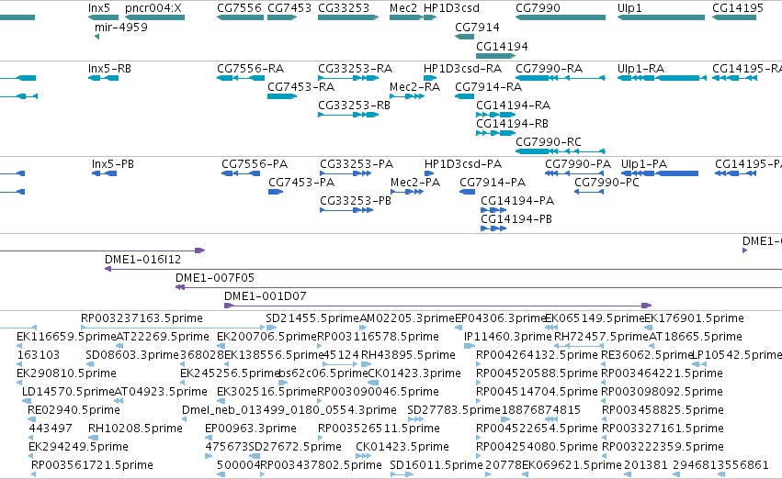This screenshot has width=782, height=479.
Task: Select the CG14194-RA transcript label
Action: click(x=513, y=105)
